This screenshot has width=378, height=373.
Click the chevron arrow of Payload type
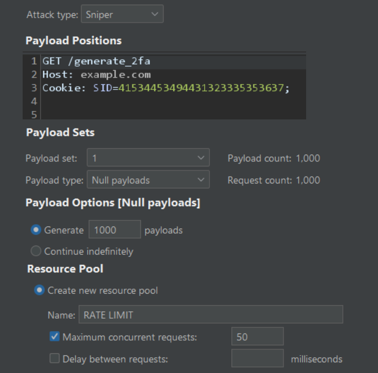point(201,179)
